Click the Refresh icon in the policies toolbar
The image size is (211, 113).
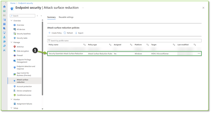pos(65,33)
